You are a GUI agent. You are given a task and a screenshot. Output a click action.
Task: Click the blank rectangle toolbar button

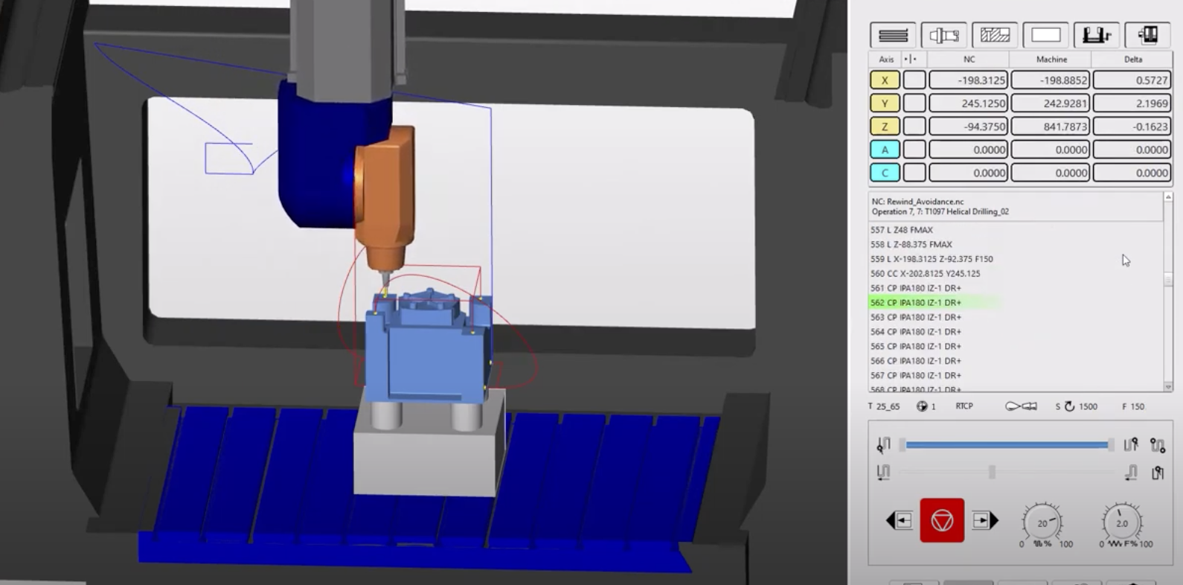1045,35
